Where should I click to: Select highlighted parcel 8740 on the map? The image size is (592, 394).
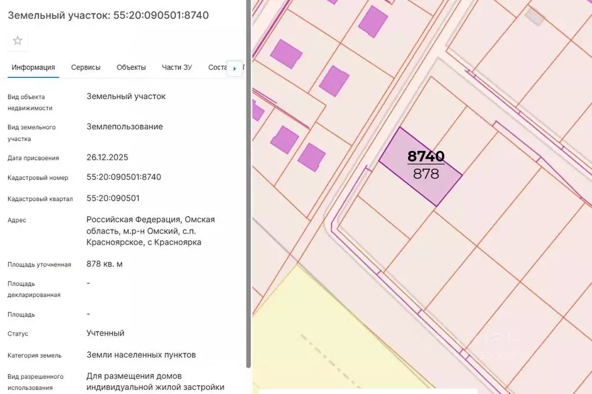point(421,166)
